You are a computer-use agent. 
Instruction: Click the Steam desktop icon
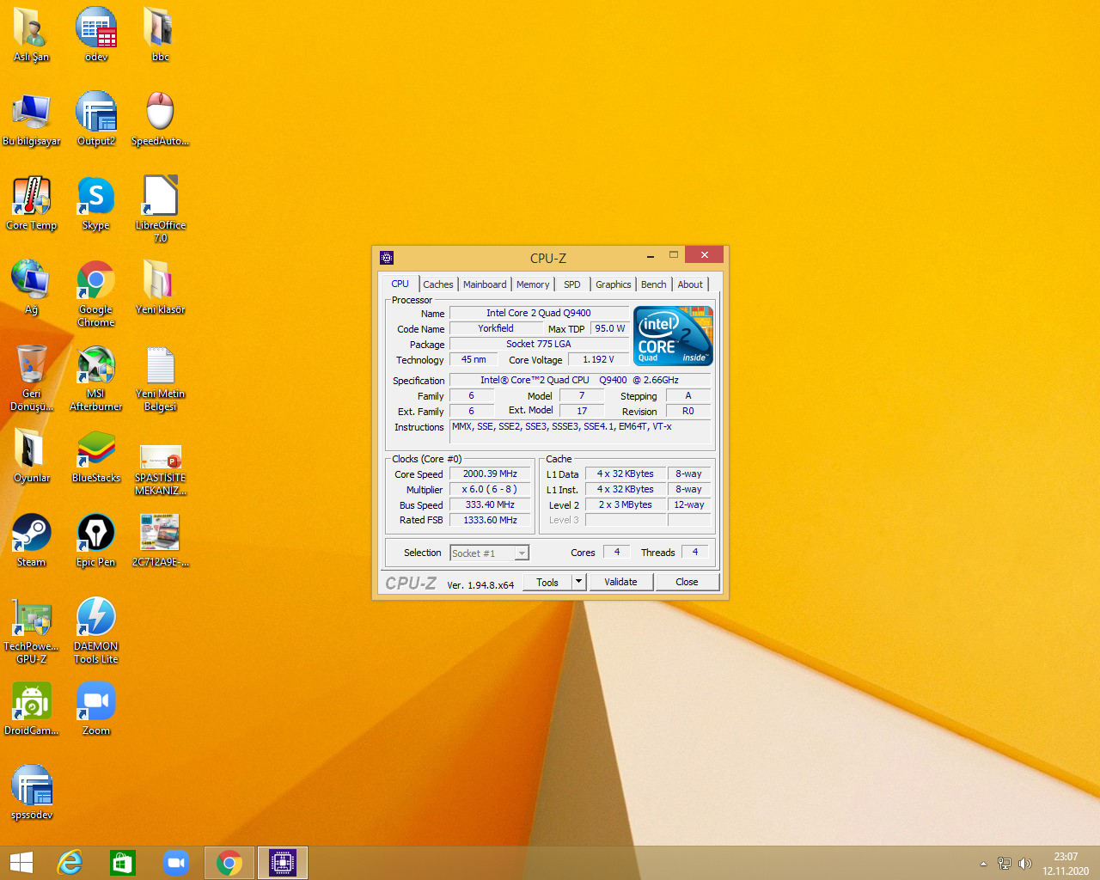pyautogui.click(x=32, y=534)
